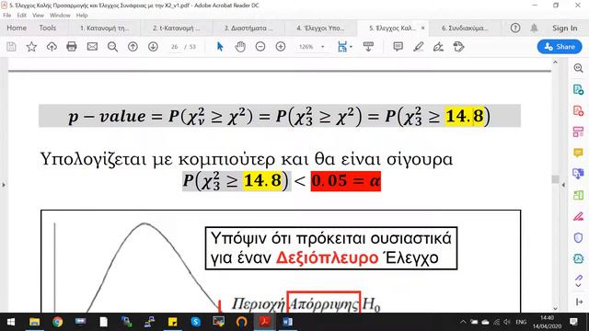This screenshot has height=331, width=589.
Task: Zoom in with the plus circle icon
Action: point(281,47)
